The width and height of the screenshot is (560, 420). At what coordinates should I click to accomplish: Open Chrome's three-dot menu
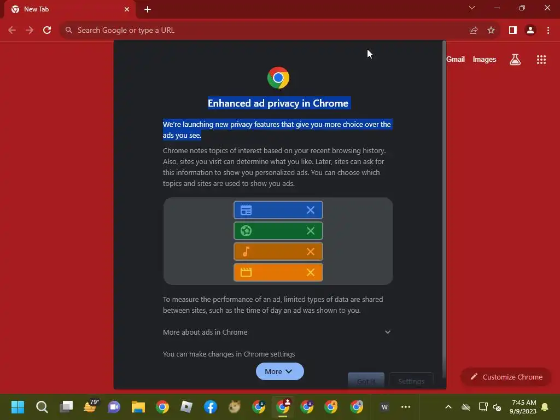click(x=548, y=31)
